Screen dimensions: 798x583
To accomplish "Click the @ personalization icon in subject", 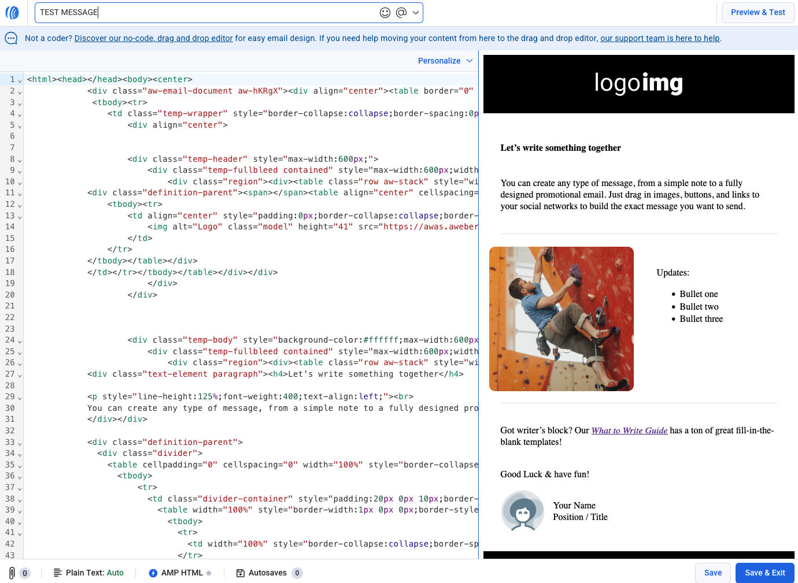I will click(x=401, y=13).
